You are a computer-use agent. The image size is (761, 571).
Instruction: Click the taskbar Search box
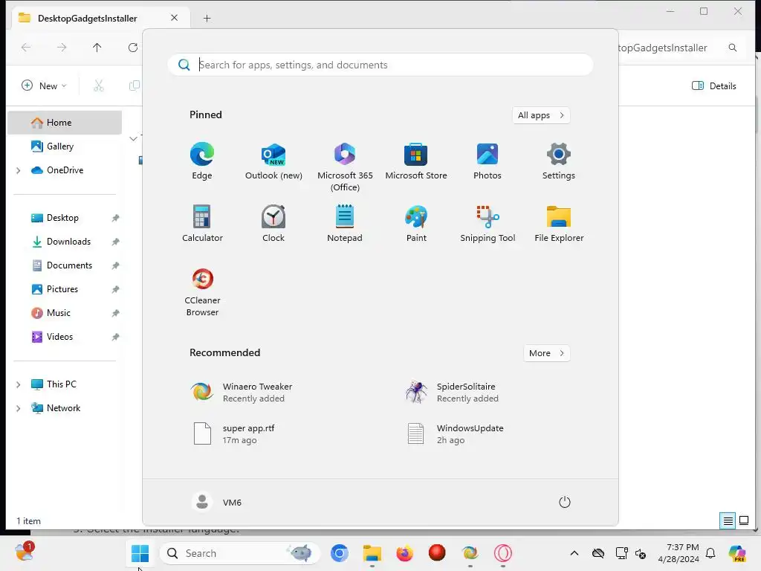click(239, 553)
